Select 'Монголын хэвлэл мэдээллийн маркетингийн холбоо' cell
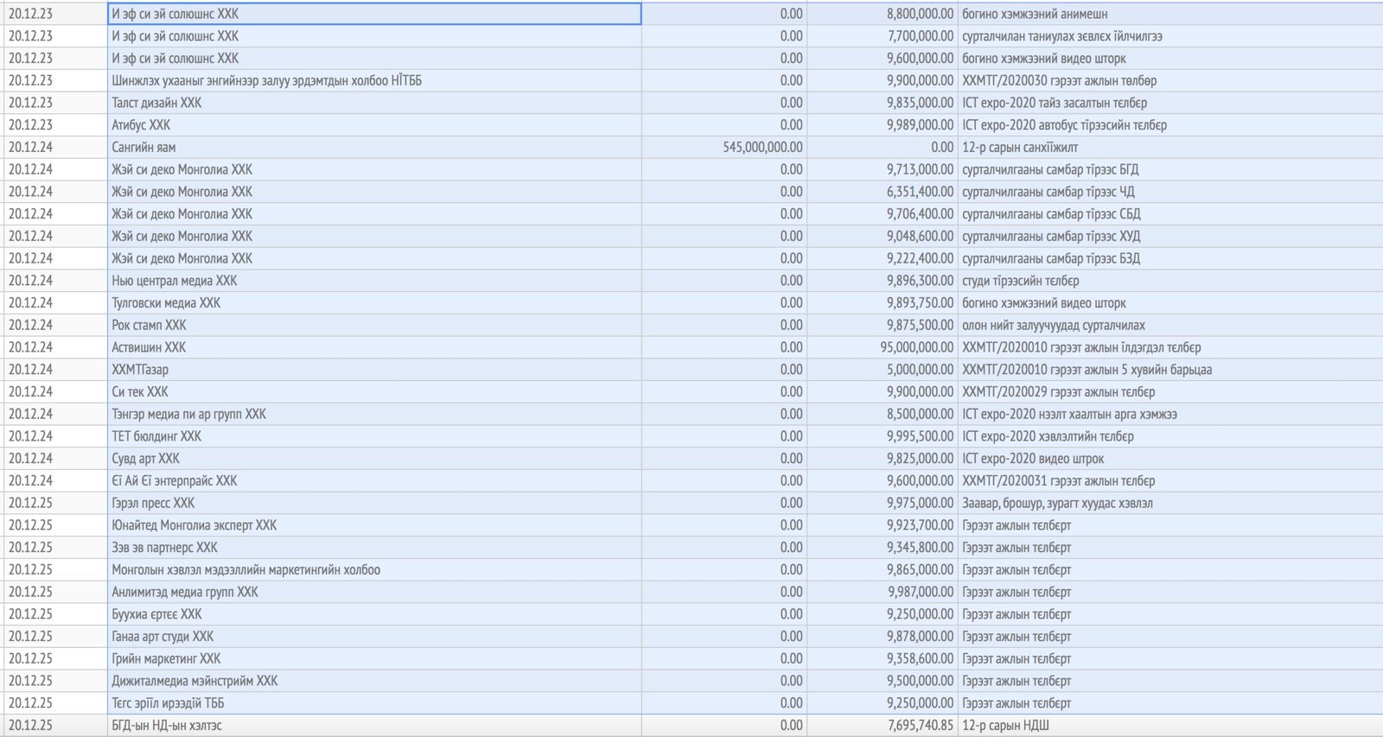This screenshot has width=1383, height=737. point(374,570)
